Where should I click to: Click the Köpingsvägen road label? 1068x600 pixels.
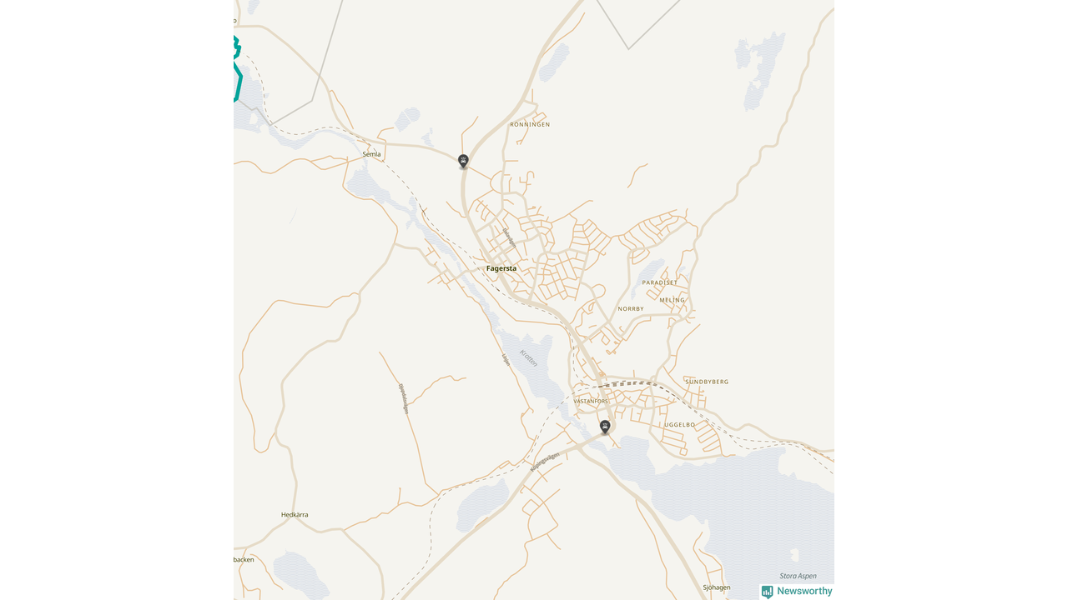(x=545, y=459)
